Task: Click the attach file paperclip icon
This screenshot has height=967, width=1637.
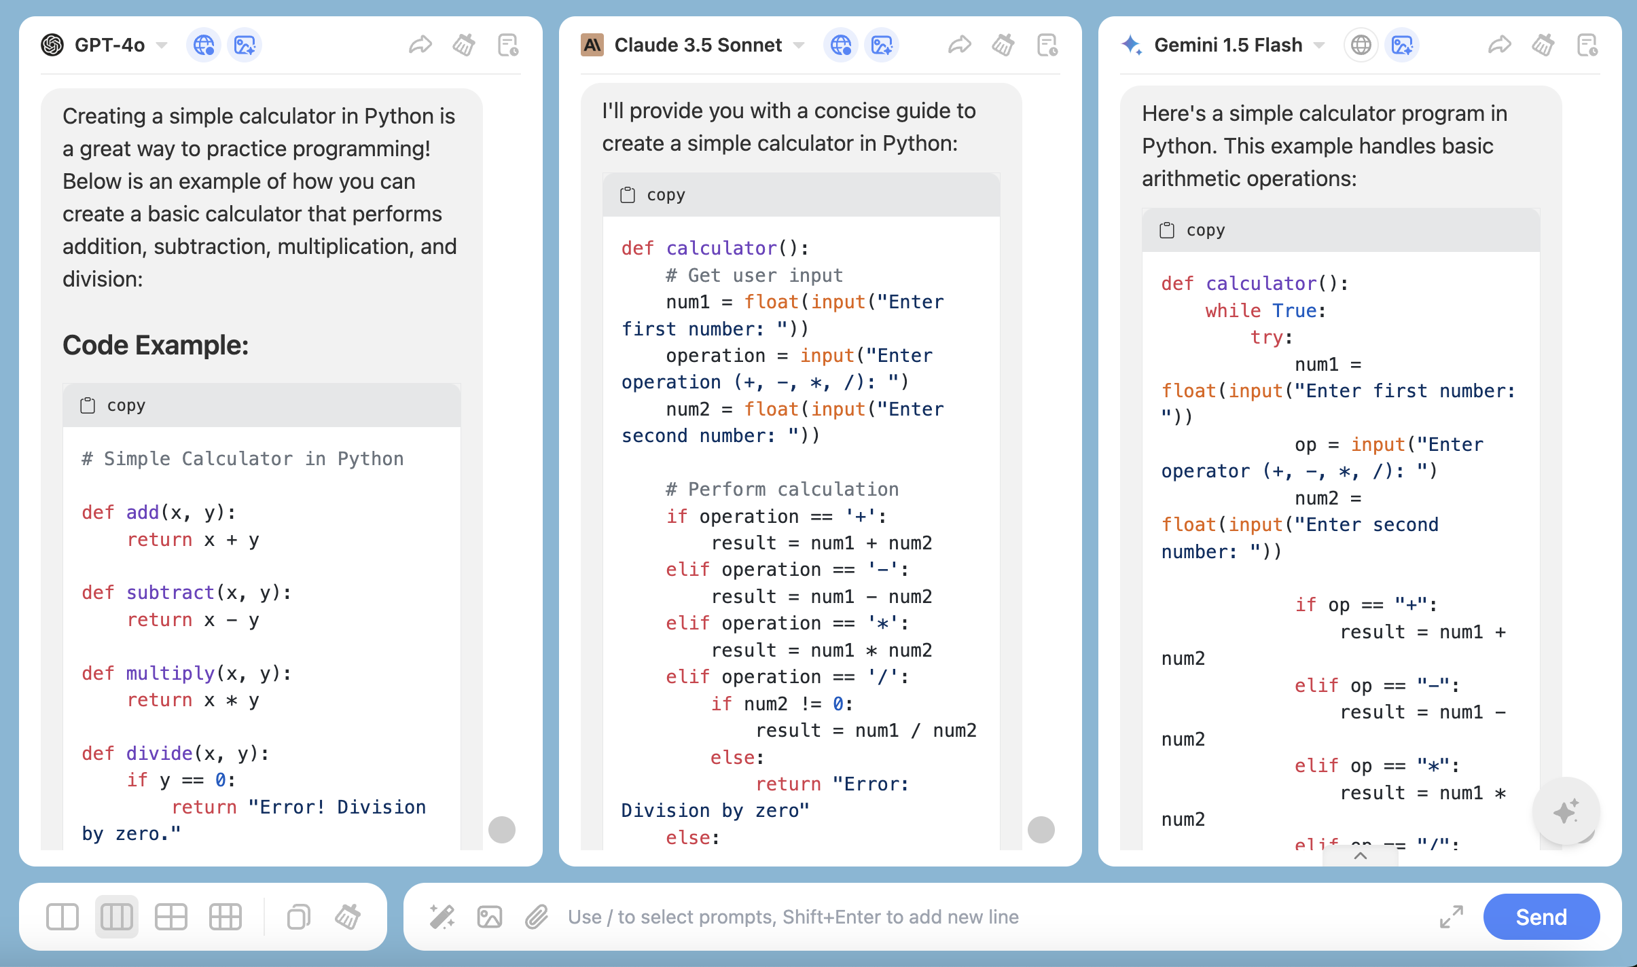Action: click(x=537, y=917)
